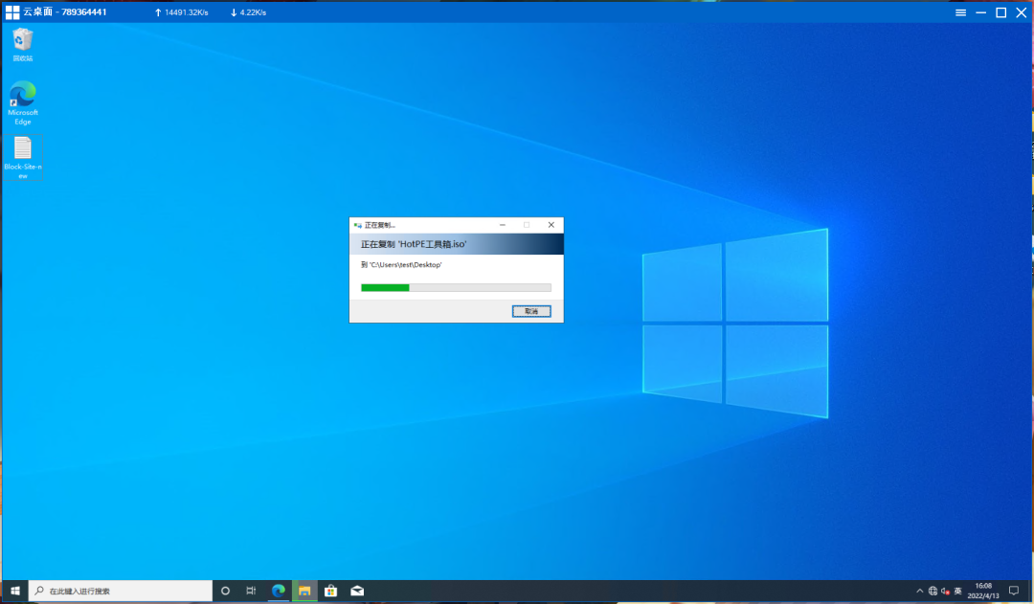Open File Explorer from the taskbar
1034x604 pixels.
[x=304, y=591]
